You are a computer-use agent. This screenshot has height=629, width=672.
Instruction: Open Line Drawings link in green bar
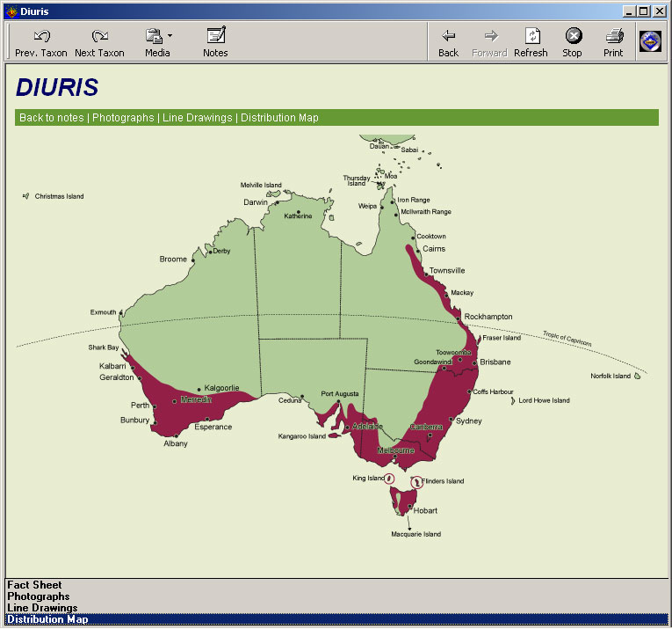(x=198, y=118)
